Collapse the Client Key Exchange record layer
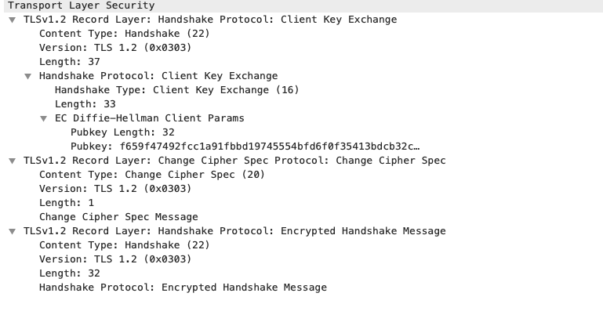603x322 pixels. point(13,20)
